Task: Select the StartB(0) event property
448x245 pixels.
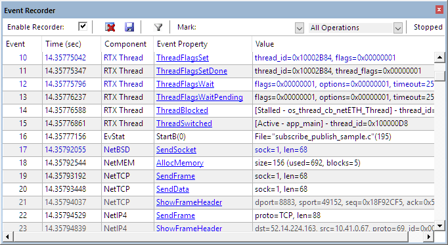Action: point(171,137)
